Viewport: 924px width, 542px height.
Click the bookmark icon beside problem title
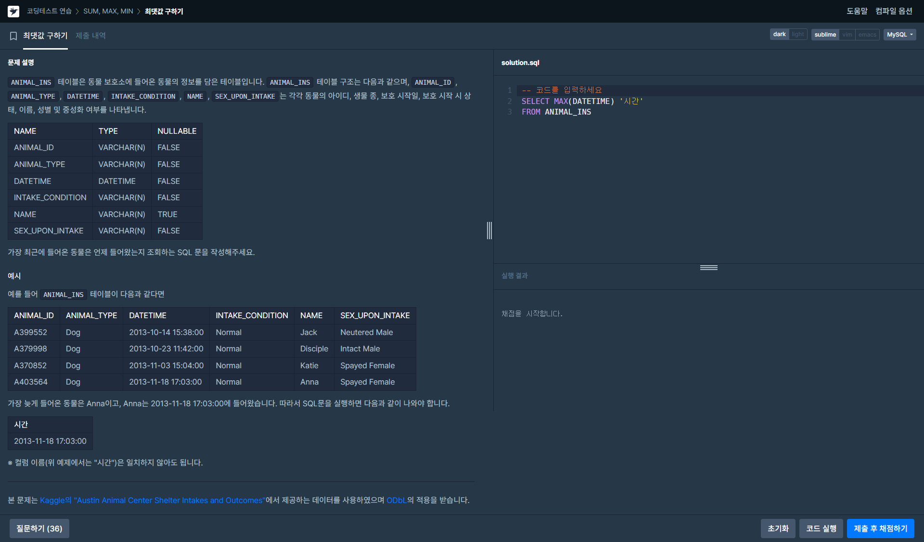[13, 36]
